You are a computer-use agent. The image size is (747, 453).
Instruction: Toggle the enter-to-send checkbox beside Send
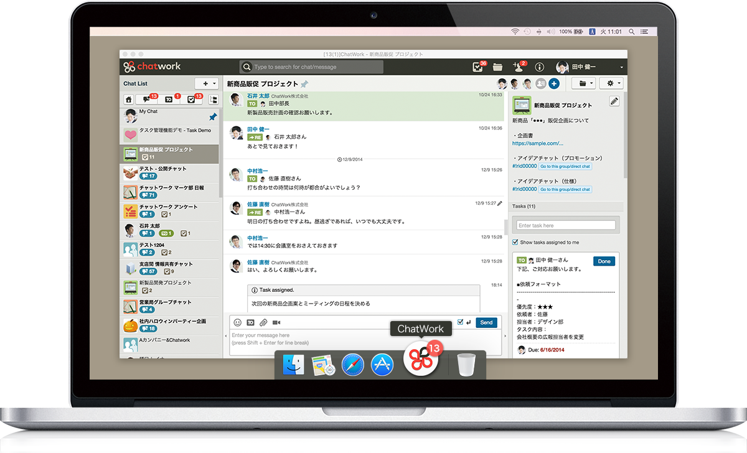[460, 322]
